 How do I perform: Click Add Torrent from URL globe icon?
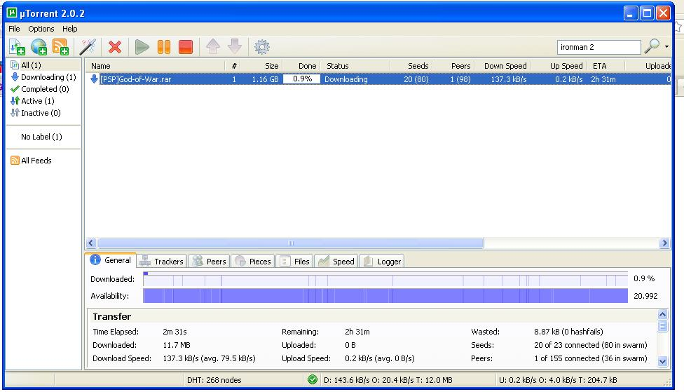click(39, 47)
